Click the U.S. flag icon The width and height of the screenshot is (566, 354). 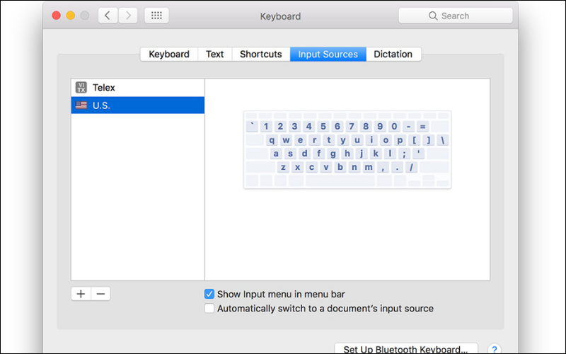(81, 105)
